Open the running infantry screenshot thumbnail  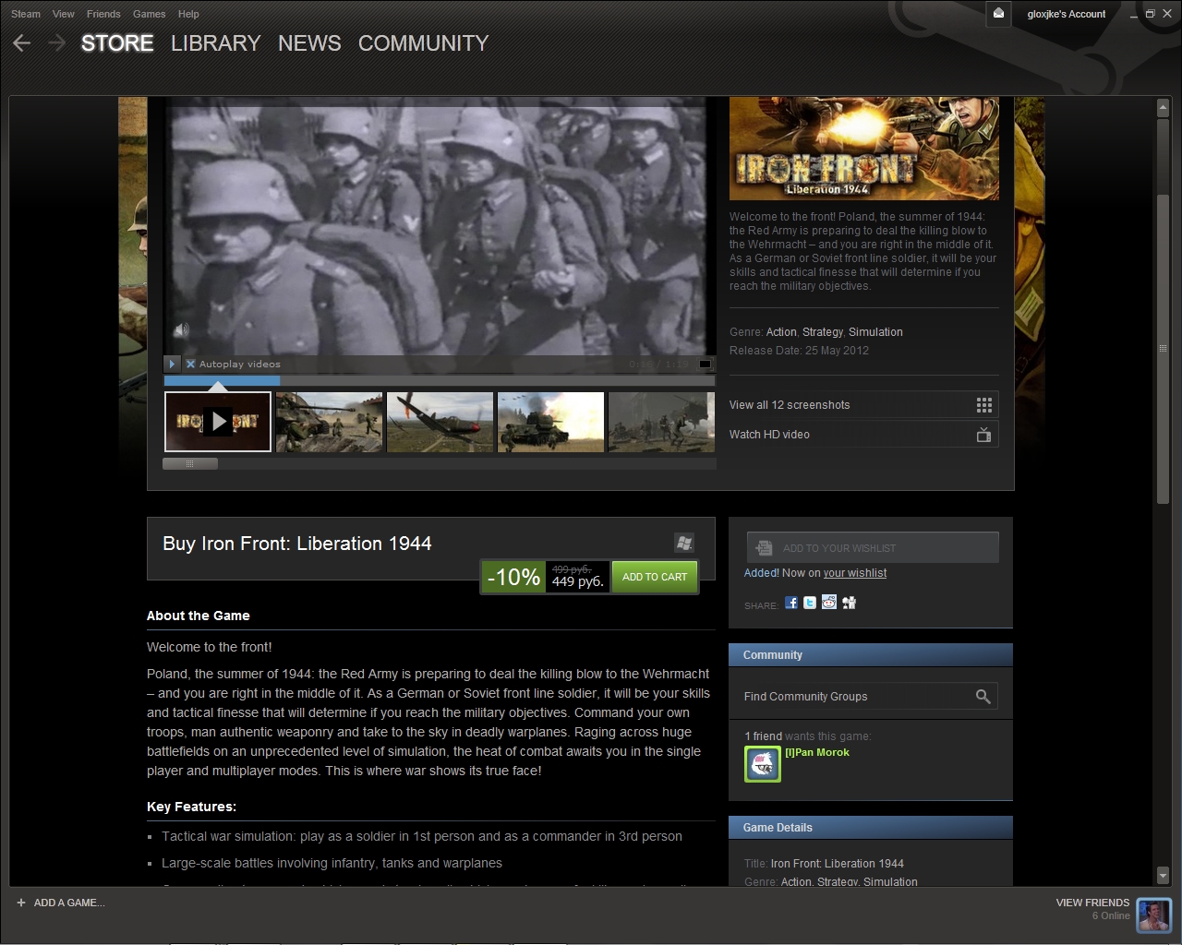point(661,422)
